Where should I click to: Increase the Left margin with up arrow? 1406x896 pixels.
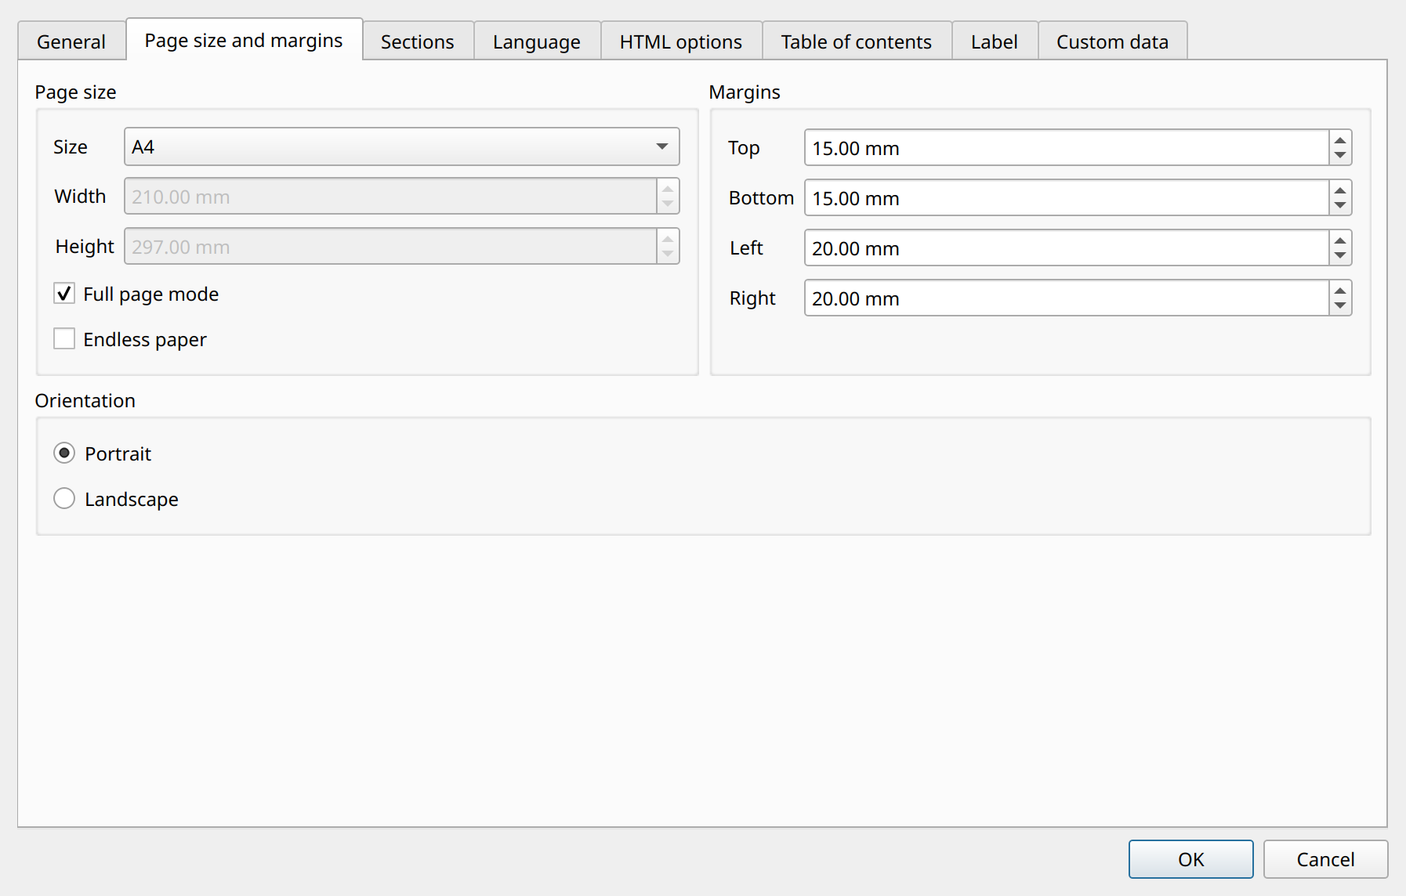[1340, 240]
